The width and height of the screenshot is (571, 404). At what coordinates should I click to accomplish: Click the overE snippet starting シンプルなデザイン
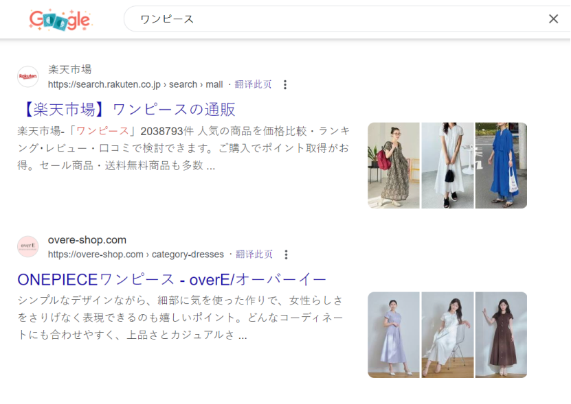pyautogui.click(x=180, y=318)
